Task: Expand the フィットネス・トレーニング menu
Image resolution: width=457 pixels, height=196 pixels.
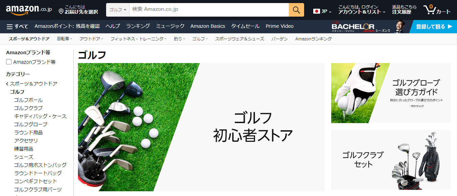Action: 138,39
